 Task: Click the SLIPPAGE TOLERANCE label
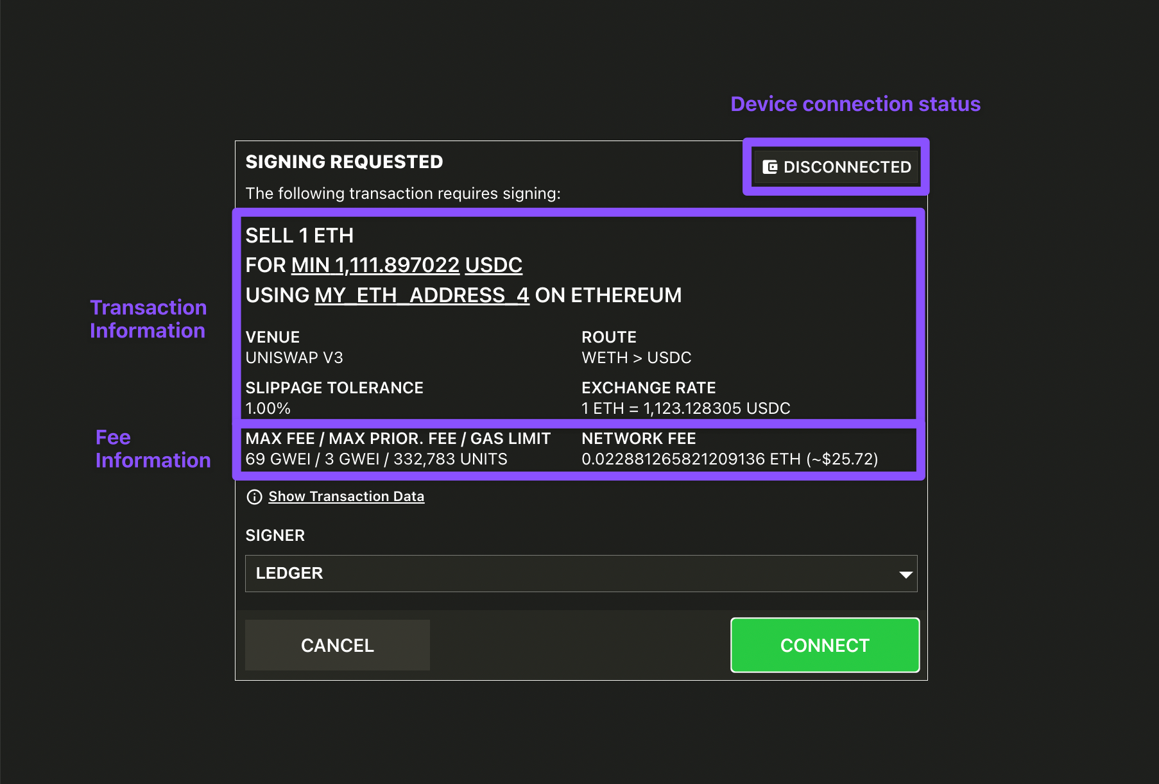click(x=334, y=388)
